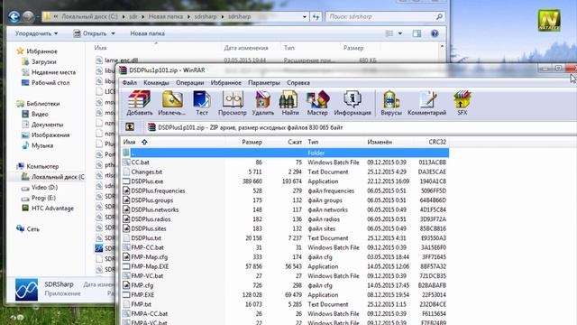Run the Тест (Test) archive tool
577x325 pixels.
[x=201, y=103]
